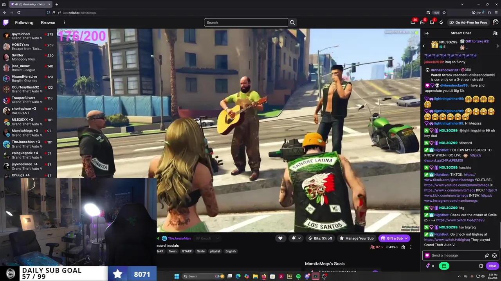Open the notification bell dropdown
This screenshot has width=501, height=281.
coord(296,238)
